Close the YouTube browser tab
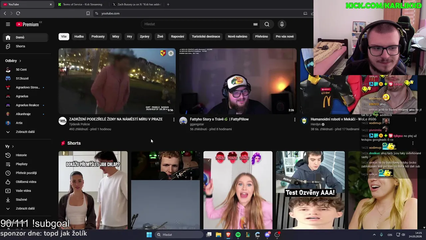Image resolution: width=426 pixels, height=240 pixels. pos(51,4)
